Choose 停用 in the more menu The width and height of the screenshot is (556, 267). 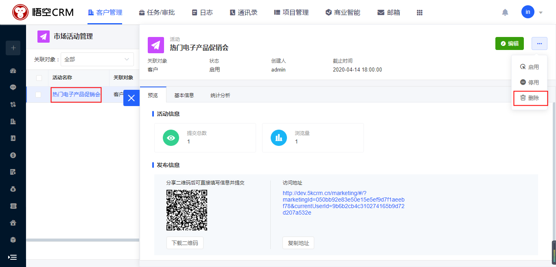(x=530, y=82)
